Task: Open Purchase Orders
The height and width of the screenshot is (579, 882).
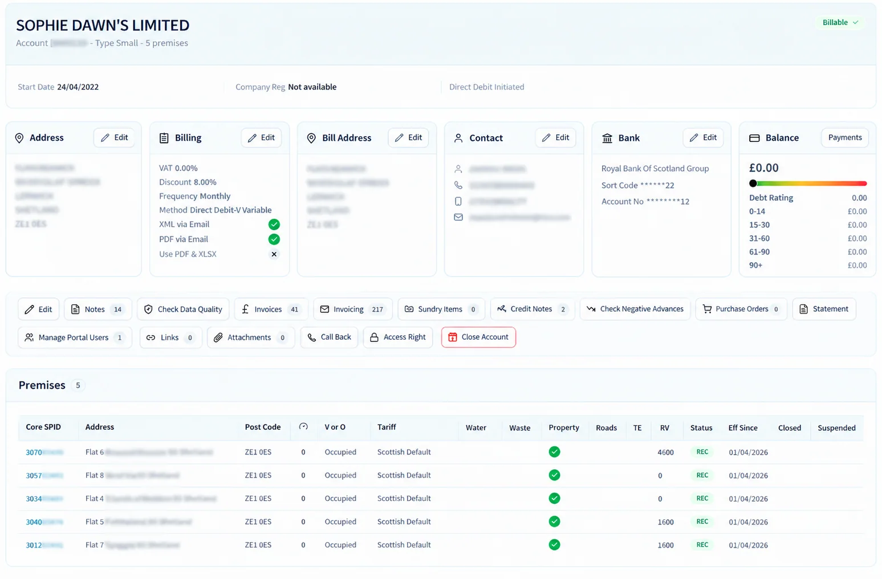Action: coord(741,309)
